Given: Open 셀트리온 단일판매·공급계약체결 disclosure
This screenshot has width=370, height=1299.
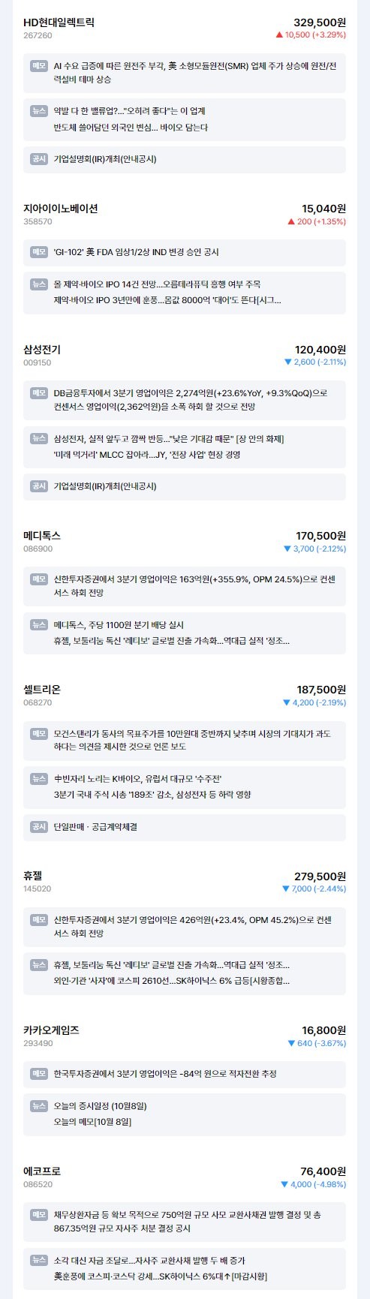Looking at the screenshot, I should tap(95, 827).
